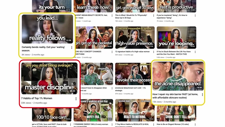Click title 'This Is What I Would Do To Physically Glow-Up'
The image size is (225, 127).
tap(131, 17)
